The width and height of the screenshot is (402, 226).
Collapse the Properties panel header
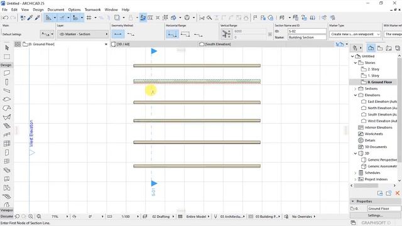(353, 202)
